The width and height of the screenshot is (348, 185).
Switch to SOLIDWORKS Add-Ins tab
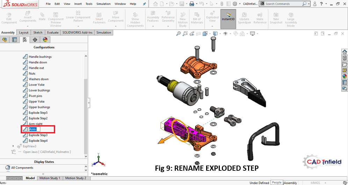[x=77, y=32]
